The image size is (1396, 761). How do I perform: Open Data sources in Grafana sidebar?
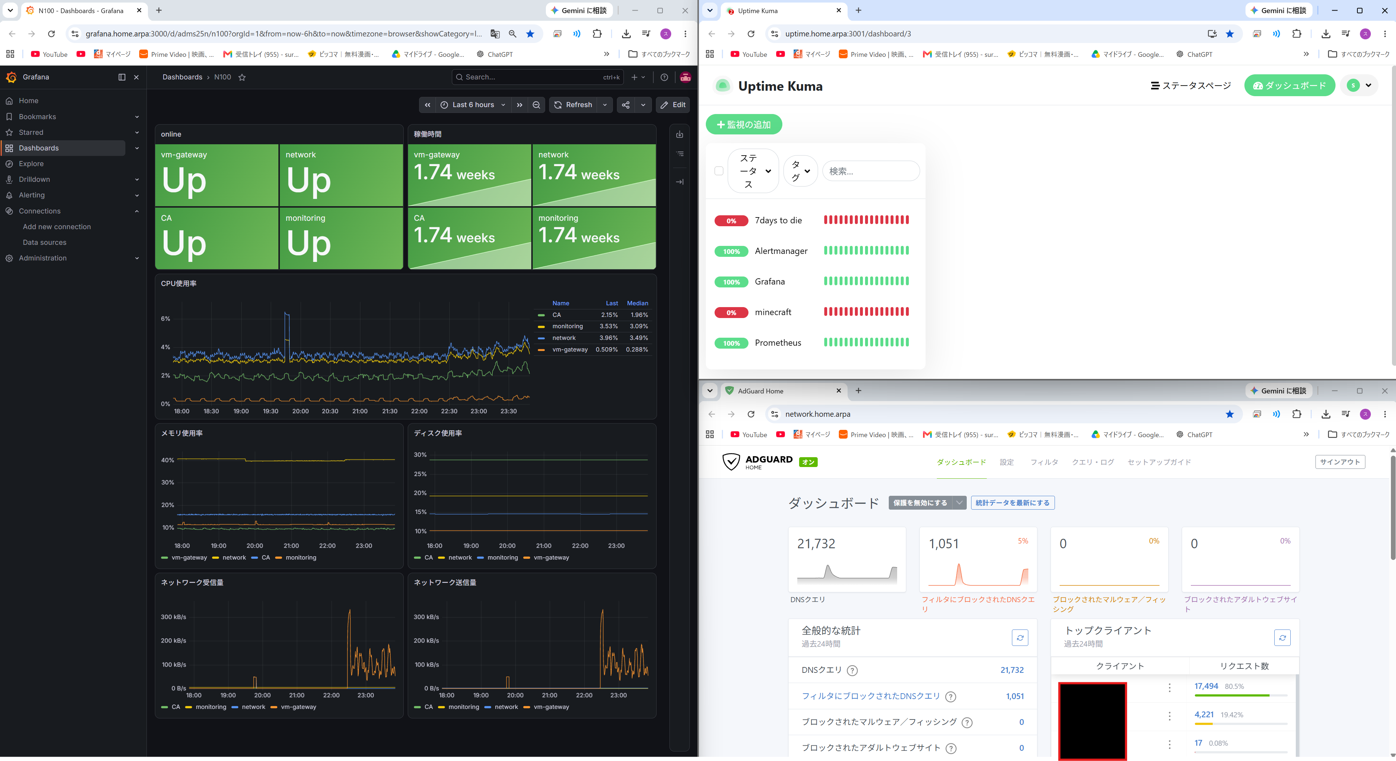pos(44,243)
